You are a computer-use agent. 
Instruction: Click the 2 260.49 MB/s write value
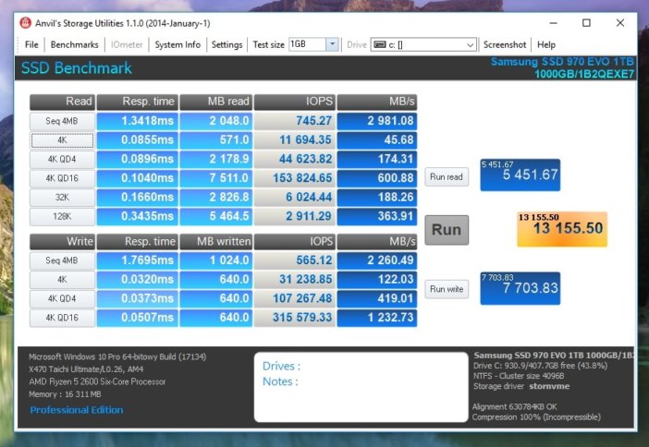point(377,260)
